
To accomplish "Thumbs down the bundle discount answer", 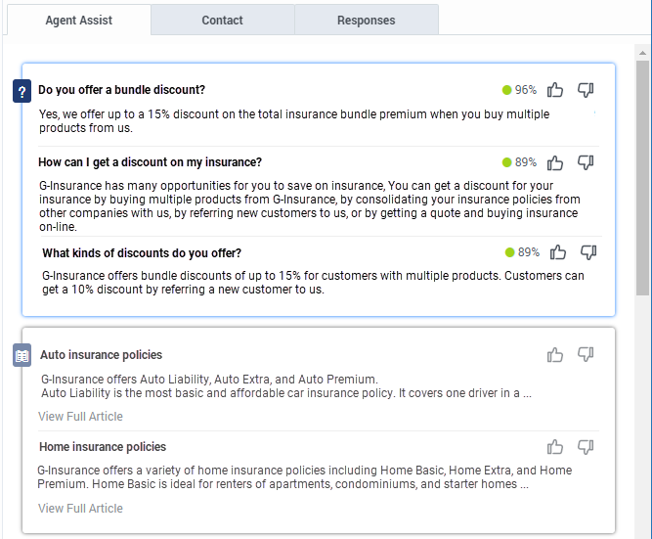I will coord(586,89).
